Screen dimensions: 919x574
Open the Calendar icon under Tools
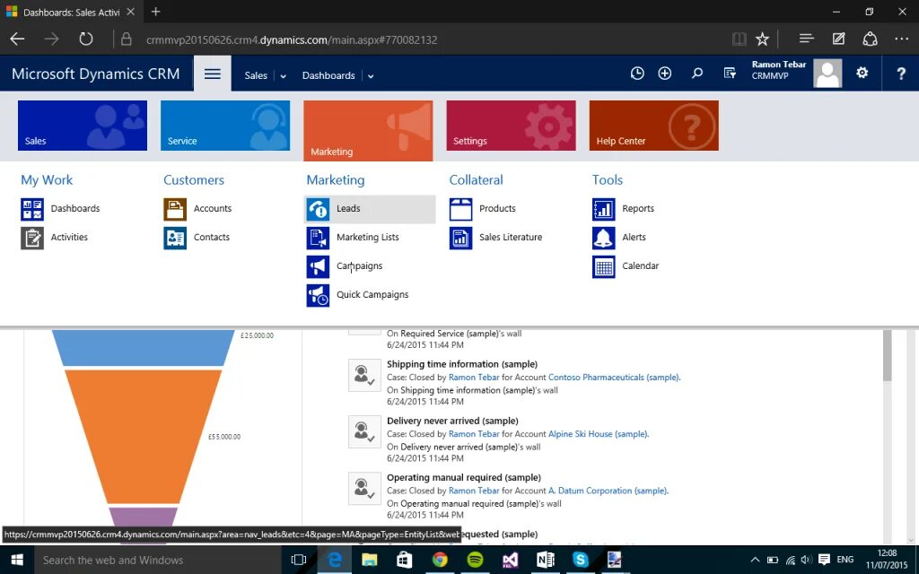[604, 266]
